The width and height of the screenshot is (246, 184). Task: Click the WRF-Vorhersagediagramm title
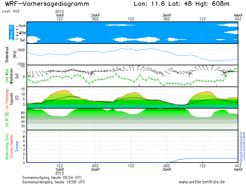[47, 4]
